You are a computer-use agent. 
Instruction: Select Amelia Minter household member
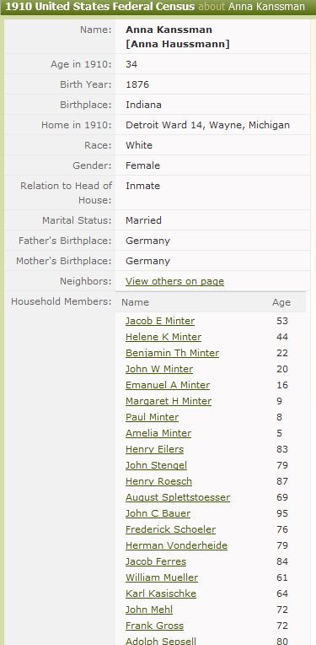[158, 433]
